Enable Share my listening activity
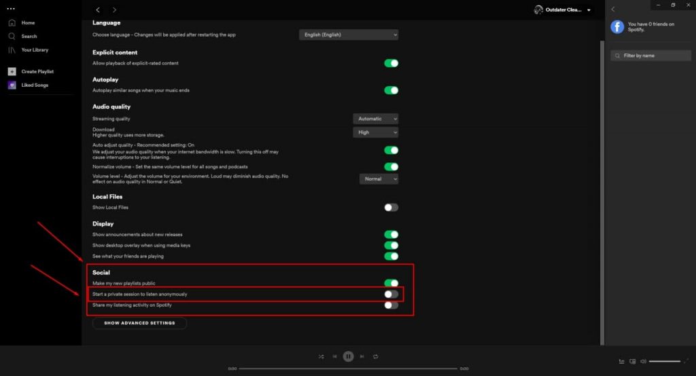The height and width of the screenshot is (376, 696). pyautogui.click(x=391, y=305)
